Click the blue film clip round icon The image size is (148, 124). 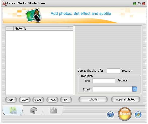coord(110,115)
